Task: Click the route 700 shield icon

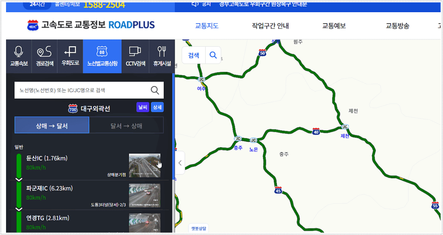Action: coord(73,108)
